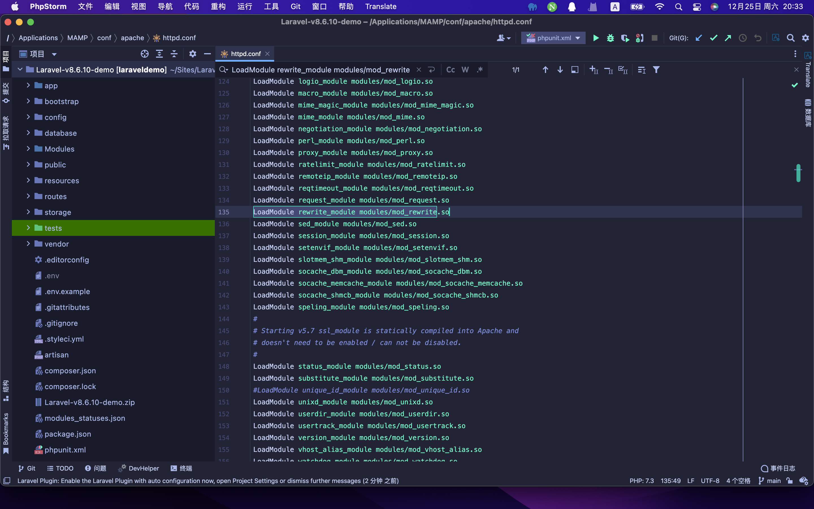Open project panel options gear
Image resolution: width=814 pixels, height=509 pixels.
pos(192,54)
